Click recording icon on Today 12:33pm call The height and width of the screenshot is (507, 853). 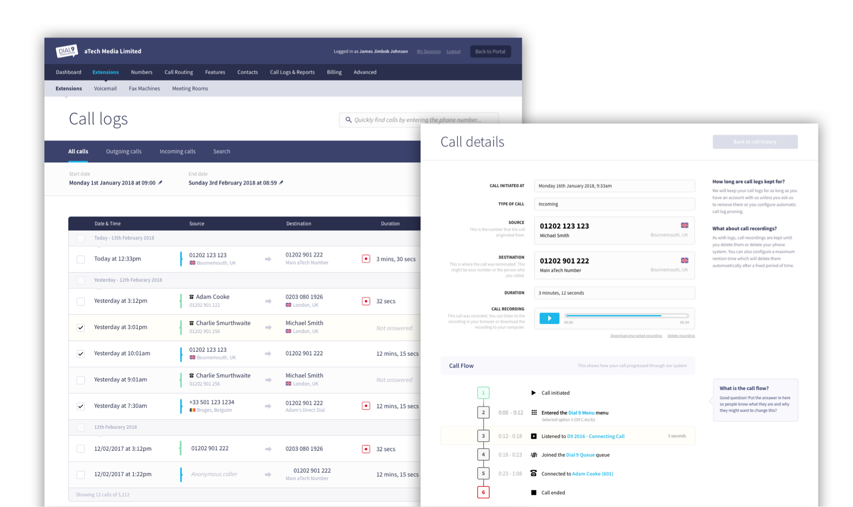pos(366,258)
